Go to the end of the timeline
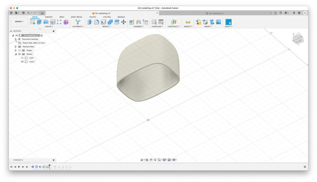This screenshot has height=182, width=317. (x=27, y=167)
